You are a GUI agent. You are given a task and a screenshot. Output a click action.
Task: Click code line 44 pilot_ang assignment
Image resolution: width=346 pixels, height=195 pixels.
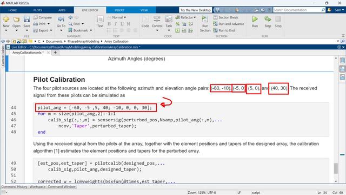[x=95, y=108]
